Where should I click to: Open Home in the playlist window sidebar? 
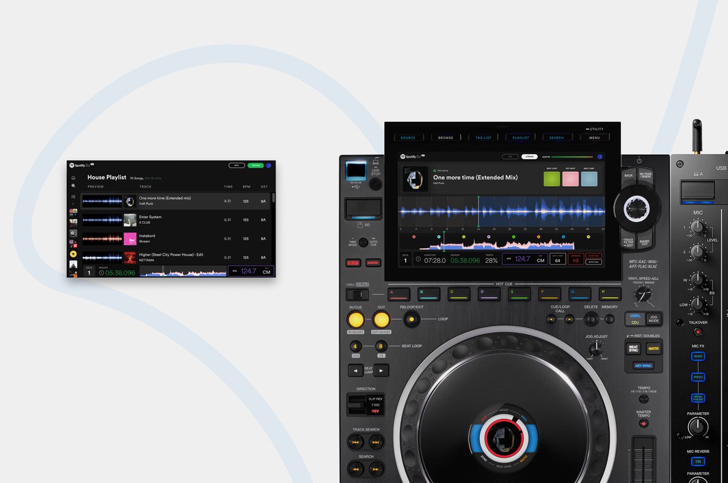coord(73,178)
